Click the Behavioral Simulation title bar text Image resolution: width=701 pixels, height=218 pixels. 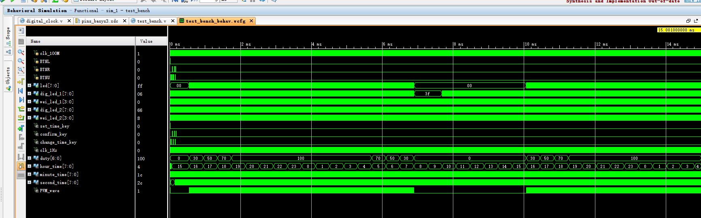pos(37,10)
